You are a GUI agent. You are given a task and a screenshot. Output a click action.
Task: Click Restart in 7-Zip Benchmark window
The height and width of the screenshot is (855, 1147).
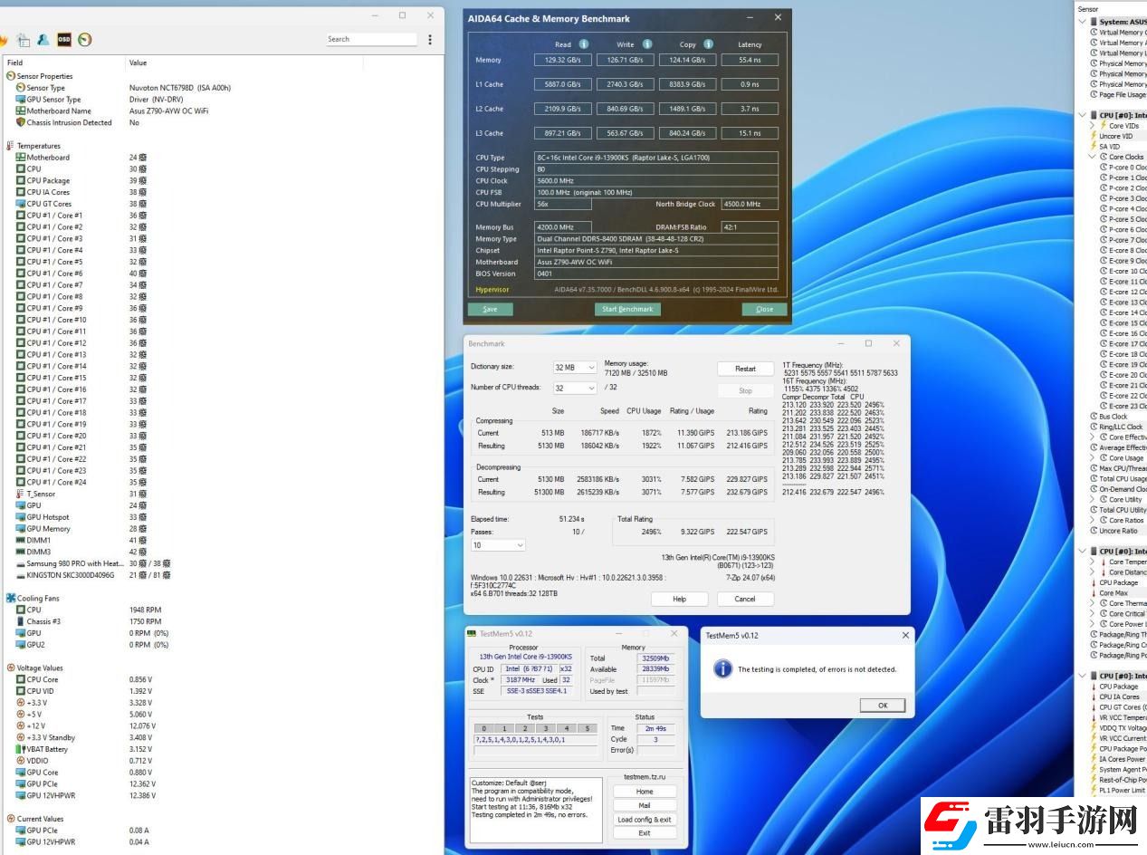pyautogui.click(x=746, y=369)
